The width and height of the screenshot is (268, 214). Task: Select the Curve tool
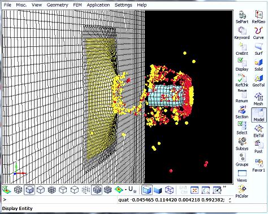(x=258, y=33)
